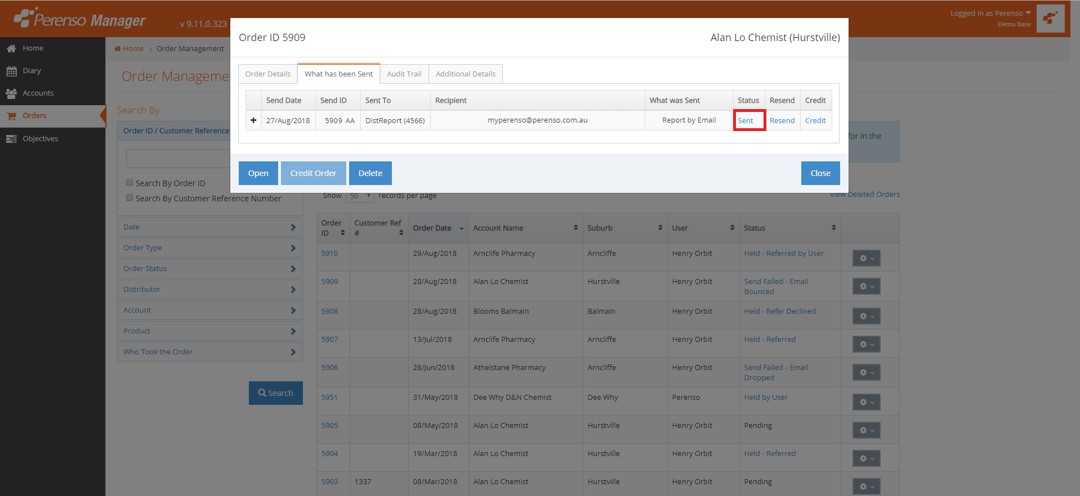Click the Perenso avatar icon top right
The height and width of the screenshot is (496, 1080).
1050,19
